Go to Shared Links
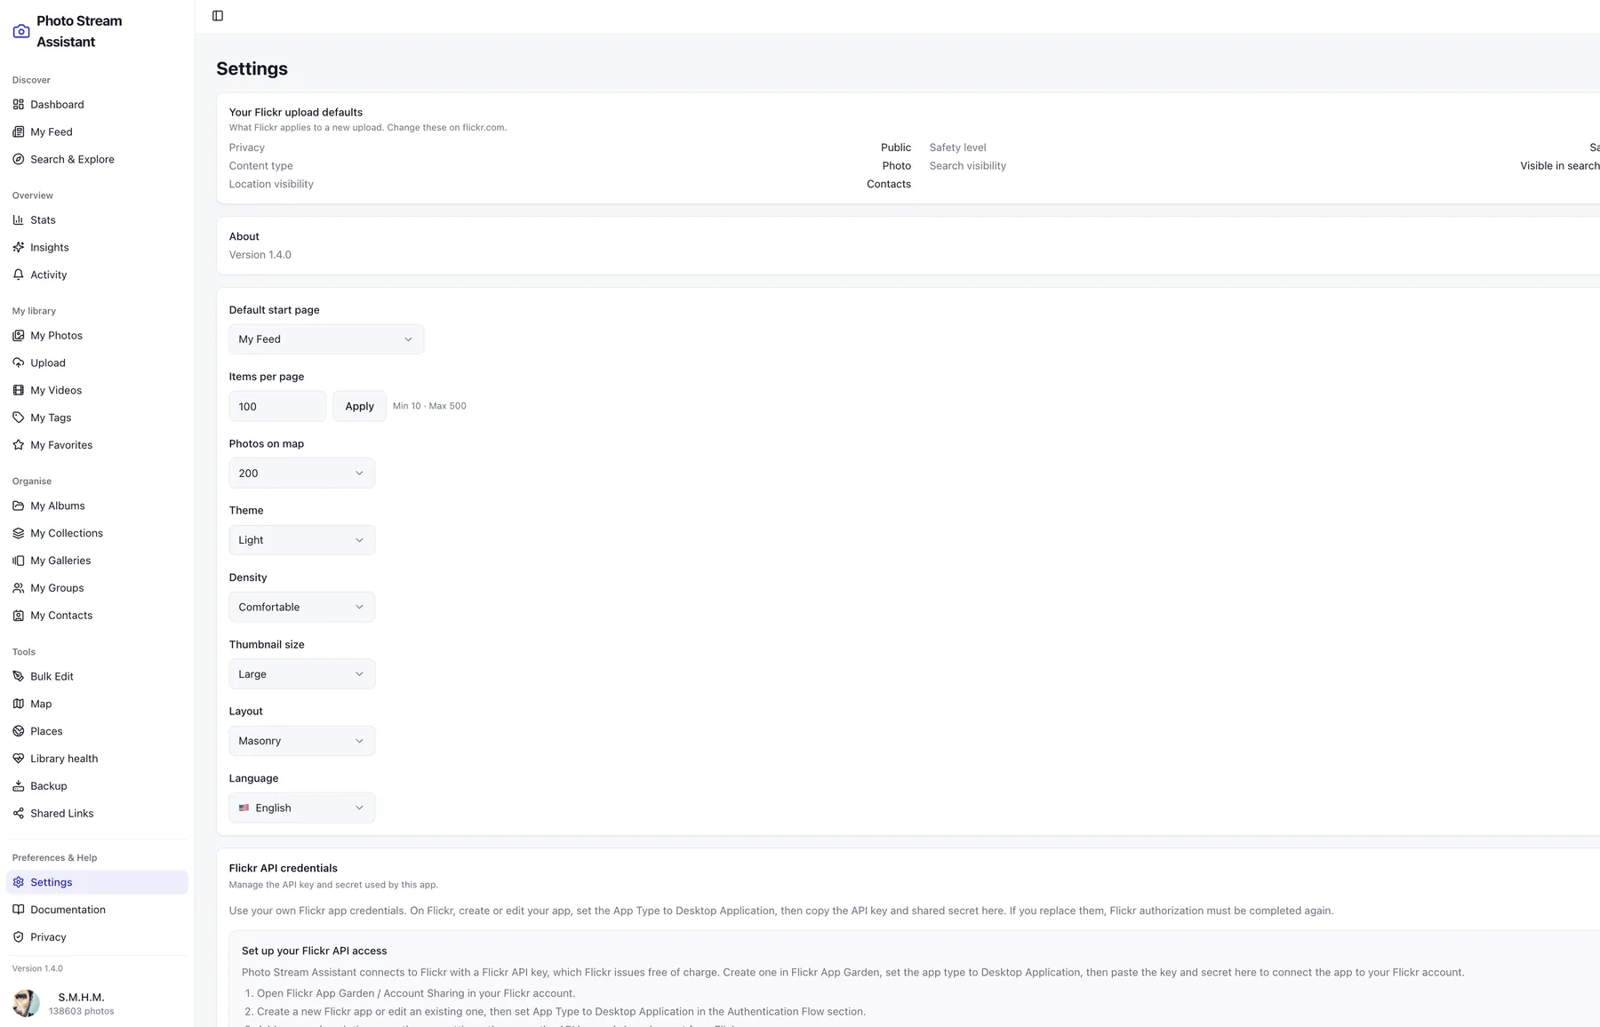 97,813
